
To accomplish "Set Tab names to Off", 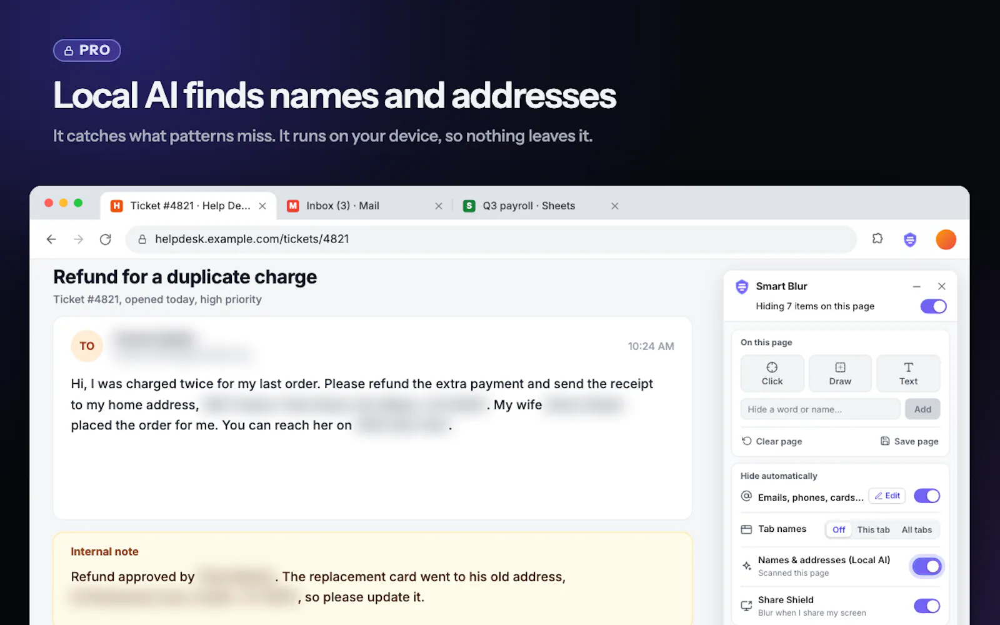I will (x=839, y=529).
